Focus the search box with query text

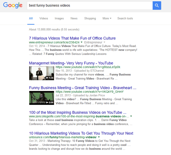coord(90,5)
